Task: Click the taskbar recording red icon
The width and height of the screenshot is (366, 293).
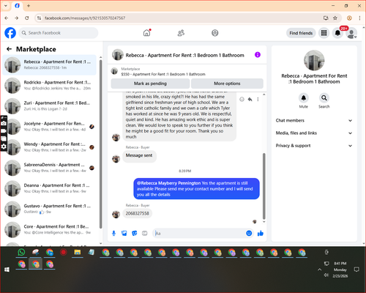Action: [64, 252]
